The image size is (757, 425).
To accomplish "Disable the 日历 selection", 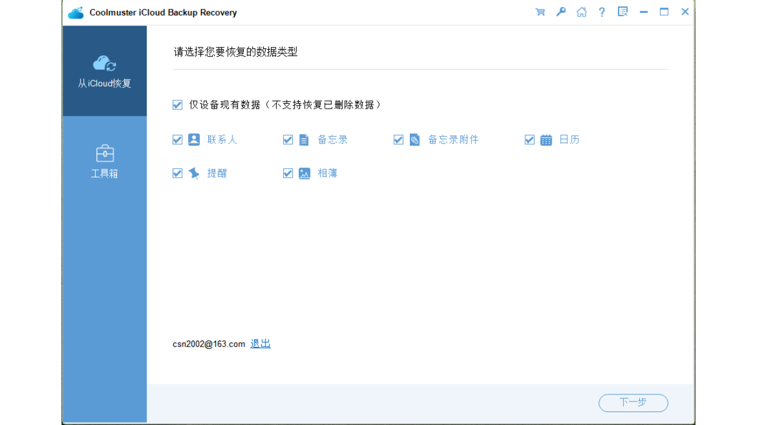I will [x=530, y=139].
